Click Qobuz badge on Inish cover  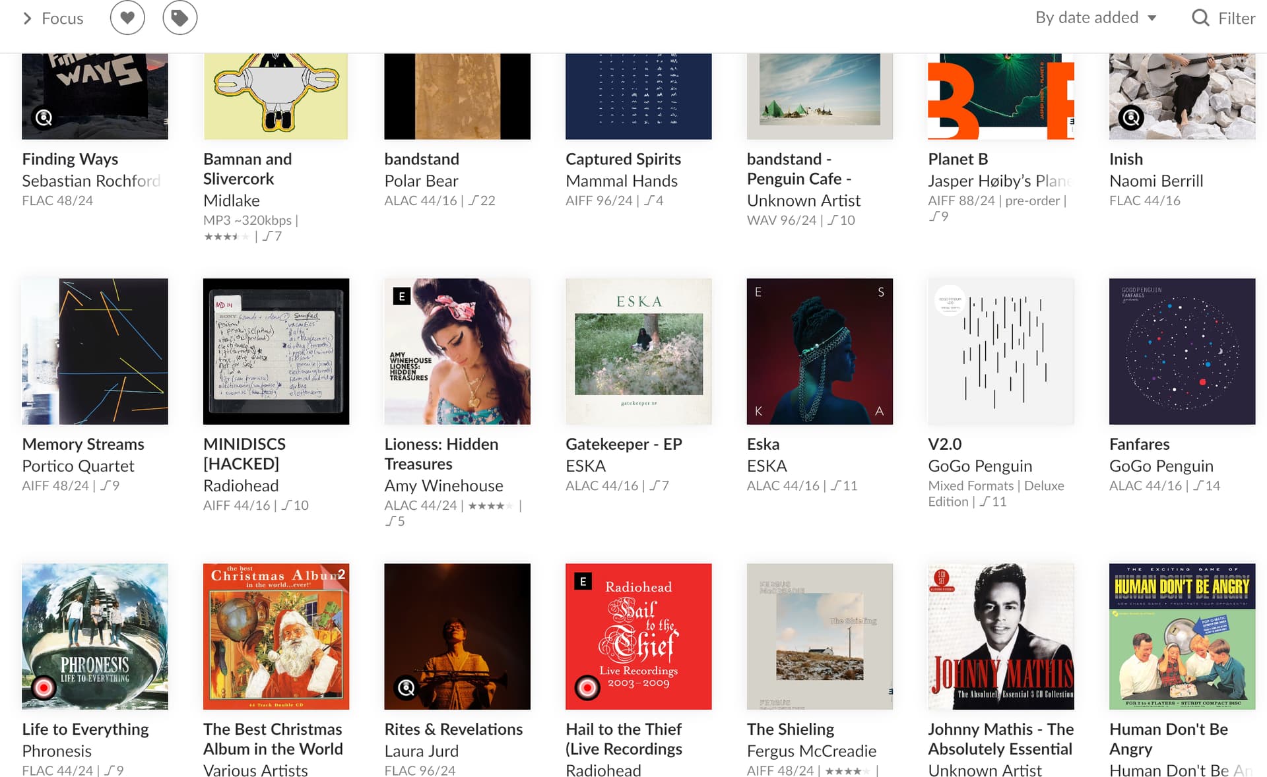tap(1131, 118)
